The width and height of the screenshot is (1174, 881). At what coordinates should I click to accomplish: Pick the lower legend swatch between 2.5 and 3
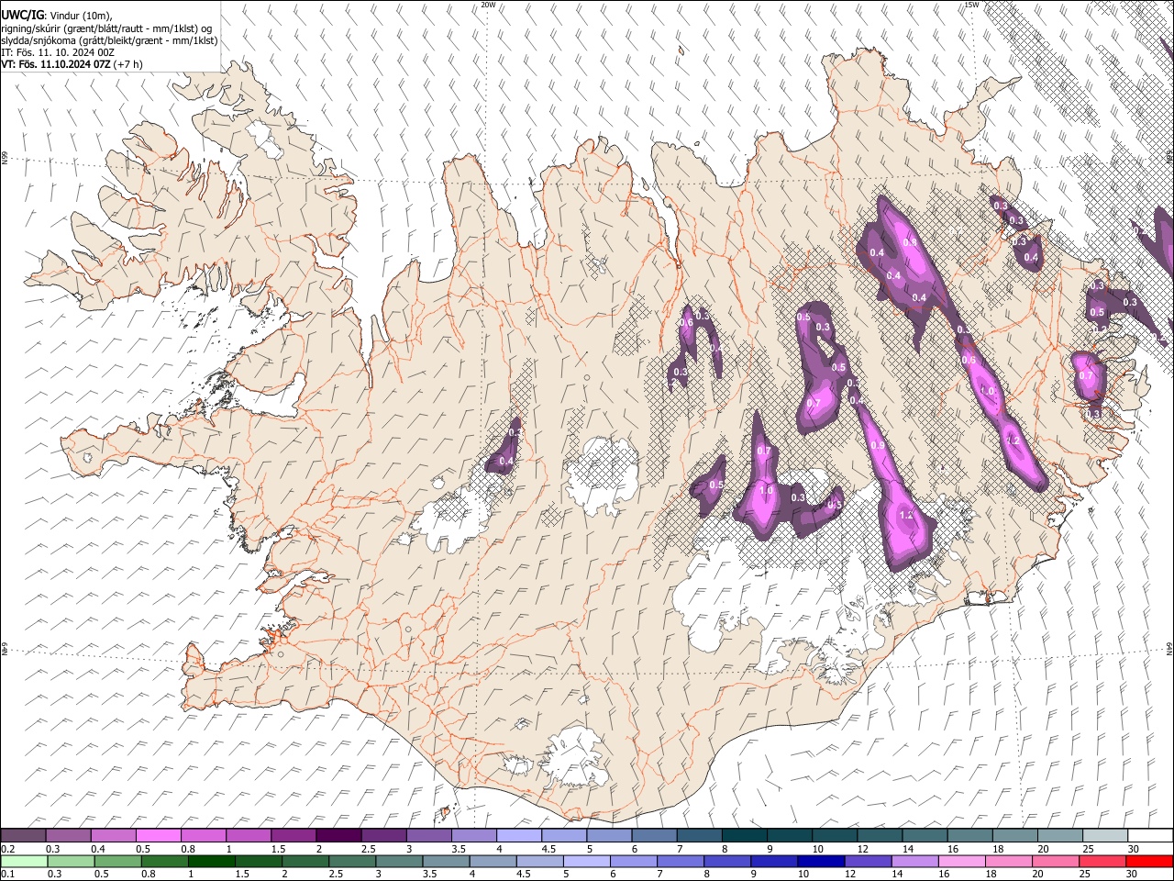tap(352, 861)
